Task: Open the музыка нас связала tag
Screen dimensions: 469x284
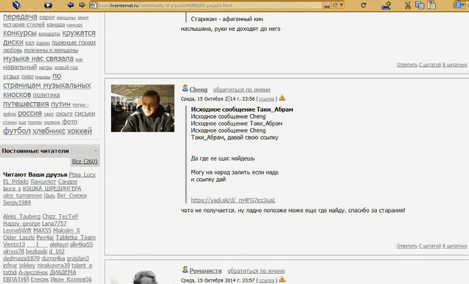Action: [x=38, y=58]
